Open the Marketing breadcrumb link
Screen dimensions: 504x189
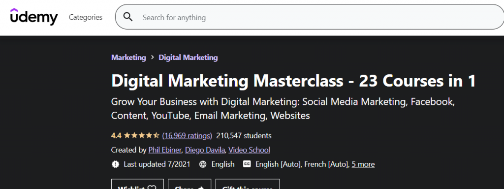[128, 58]
